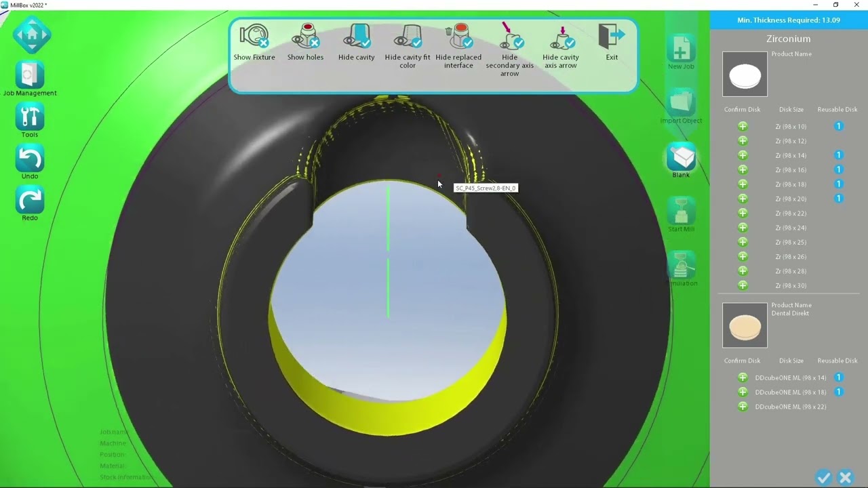Confirm disk Zr (98 x 10)
Image resolution: width=868 pixels, height=488 pixels.
pyautogui.click(x=743, y=127)
